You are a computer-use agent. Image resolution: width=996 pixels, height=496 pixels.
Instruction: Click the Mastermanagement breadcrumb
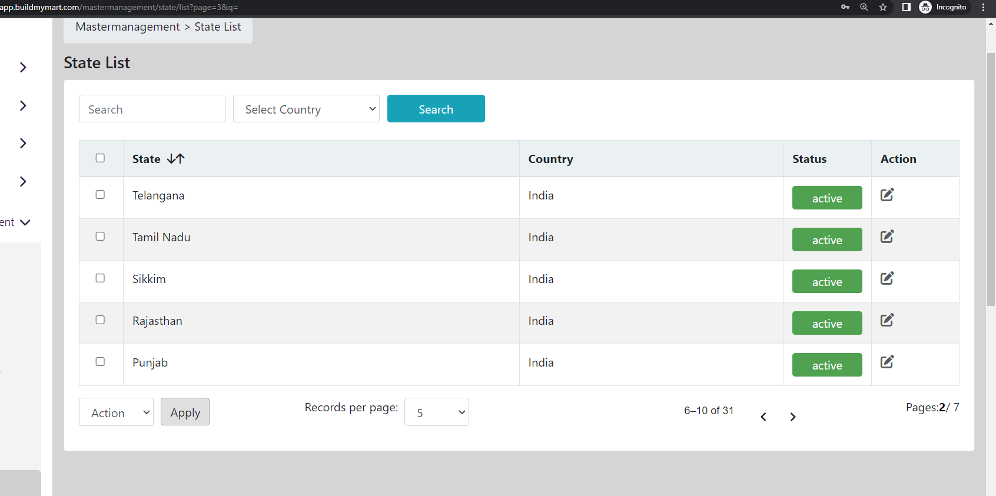[x=128, y=26]
